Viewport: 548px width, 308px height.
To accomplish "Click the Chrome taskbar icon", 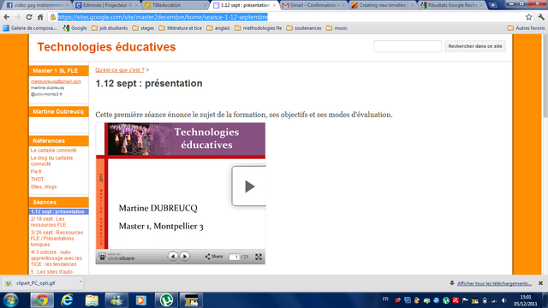I will [x=42, y=300].
